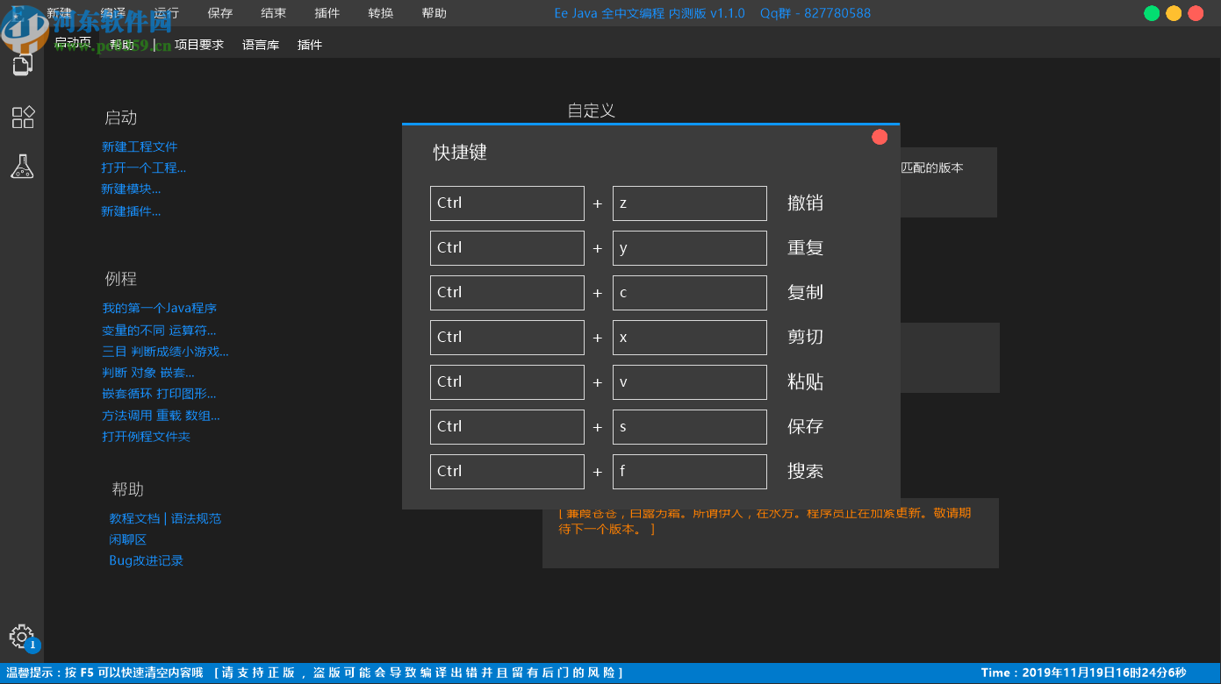1221x684 pixels.
Task: Open the 运行 menu
Action: pyautogui.click(x=165, y=12)
